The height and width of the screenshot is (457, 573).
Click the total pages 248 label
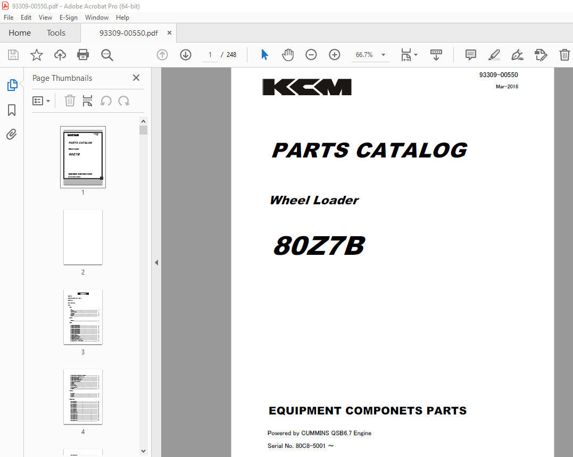click(x=231, y=55)
